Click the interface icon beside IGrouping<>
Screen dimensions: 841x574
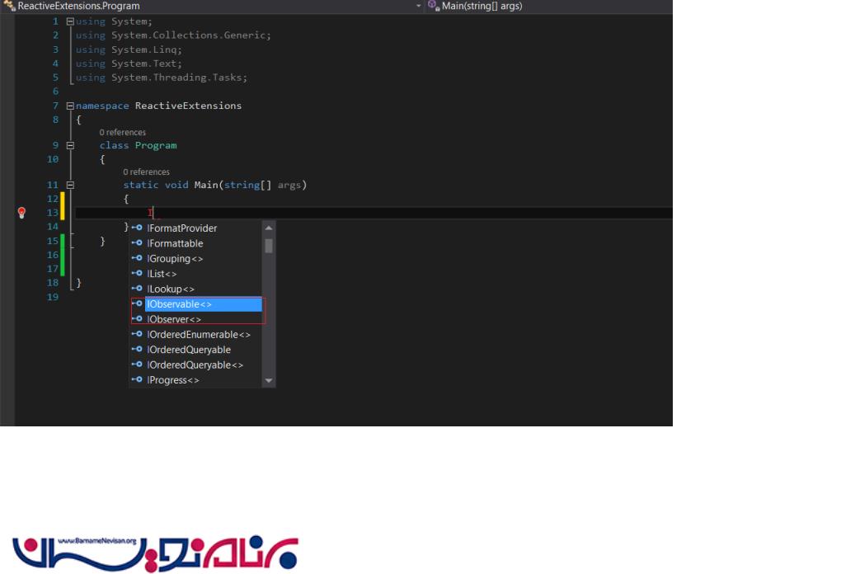pos(138,258)
